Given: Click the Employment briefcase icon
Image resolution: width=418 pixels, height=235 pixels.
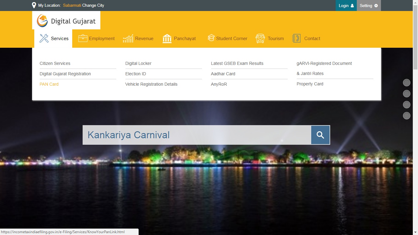Looking at the screenshot, I should (83, 38).
